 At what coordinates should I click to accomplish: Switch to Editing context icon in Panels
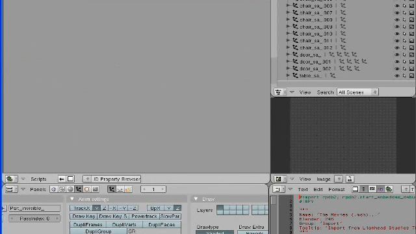tap(87, 189)
